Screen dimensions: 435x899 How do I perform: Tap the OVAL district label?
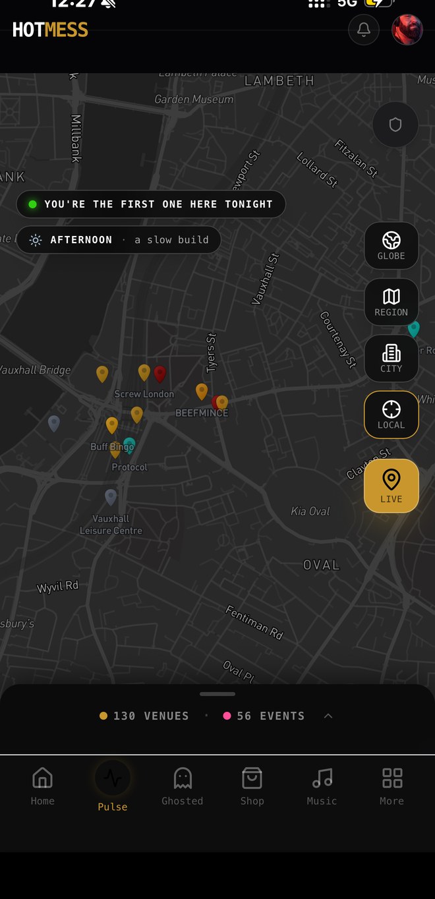[322, 565]
